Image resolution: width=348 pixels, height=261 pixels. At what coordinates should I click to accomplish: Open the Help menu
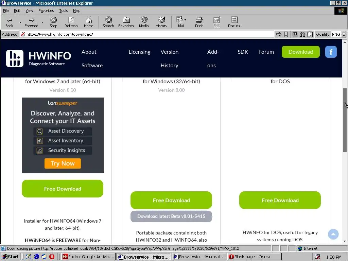(76, 11)
